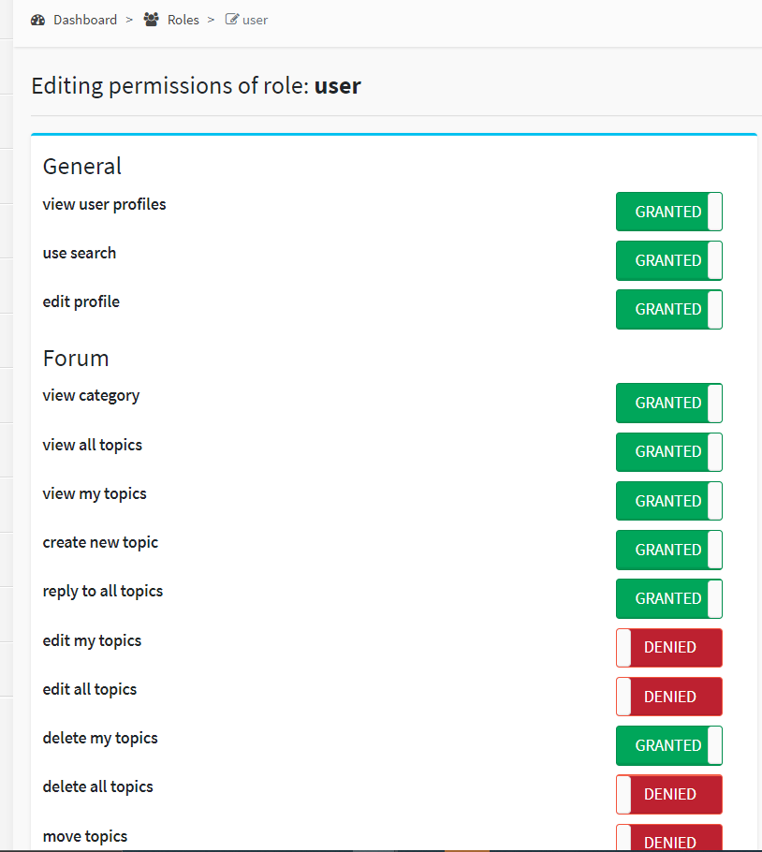Click the 'Editing permissions of role: user' title
The width and height of the screenshot is (762, 852).
click(x=196, y=86)
